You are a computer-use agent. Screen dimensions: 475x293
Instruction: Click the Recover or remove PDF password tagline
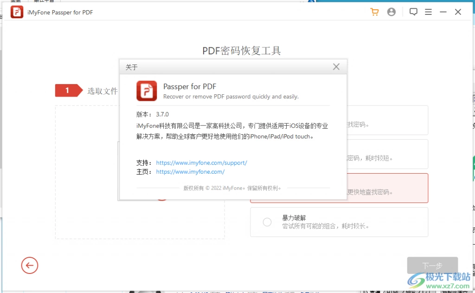pos(231,97)
